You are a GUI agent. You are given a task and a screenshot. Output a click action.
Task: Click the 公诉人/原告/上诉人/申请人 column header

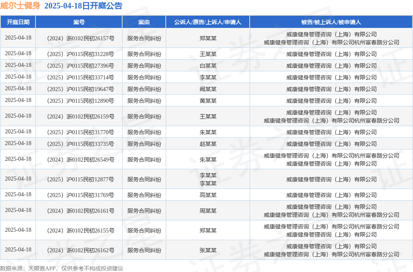tap(208, 22)
